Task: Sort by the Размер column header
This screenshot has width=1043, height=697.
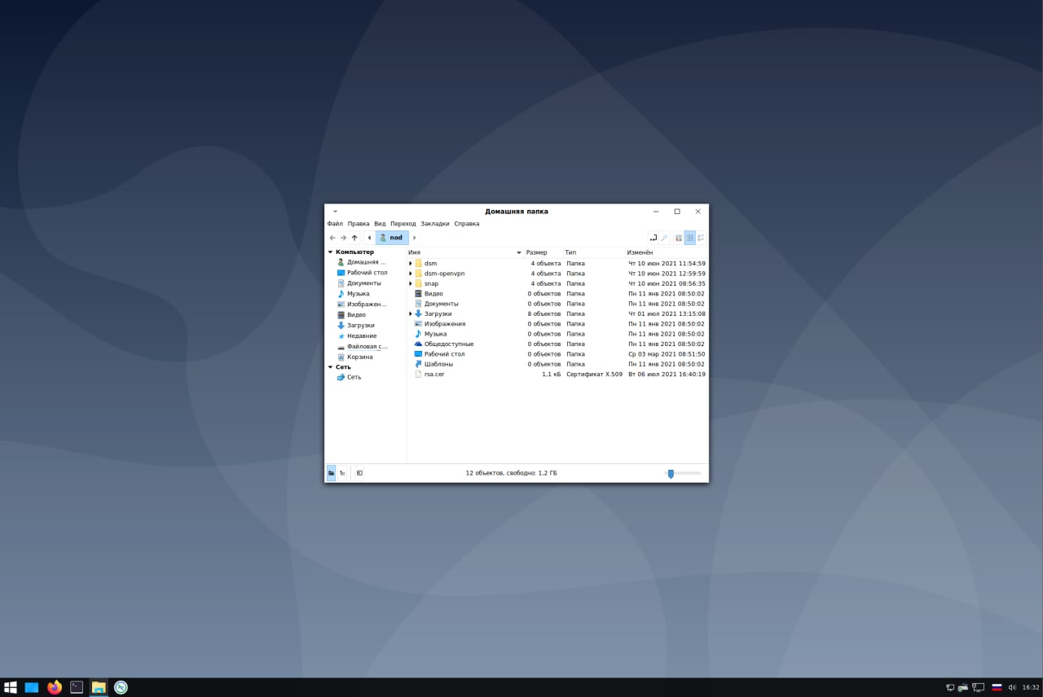Action: [544, 252]
